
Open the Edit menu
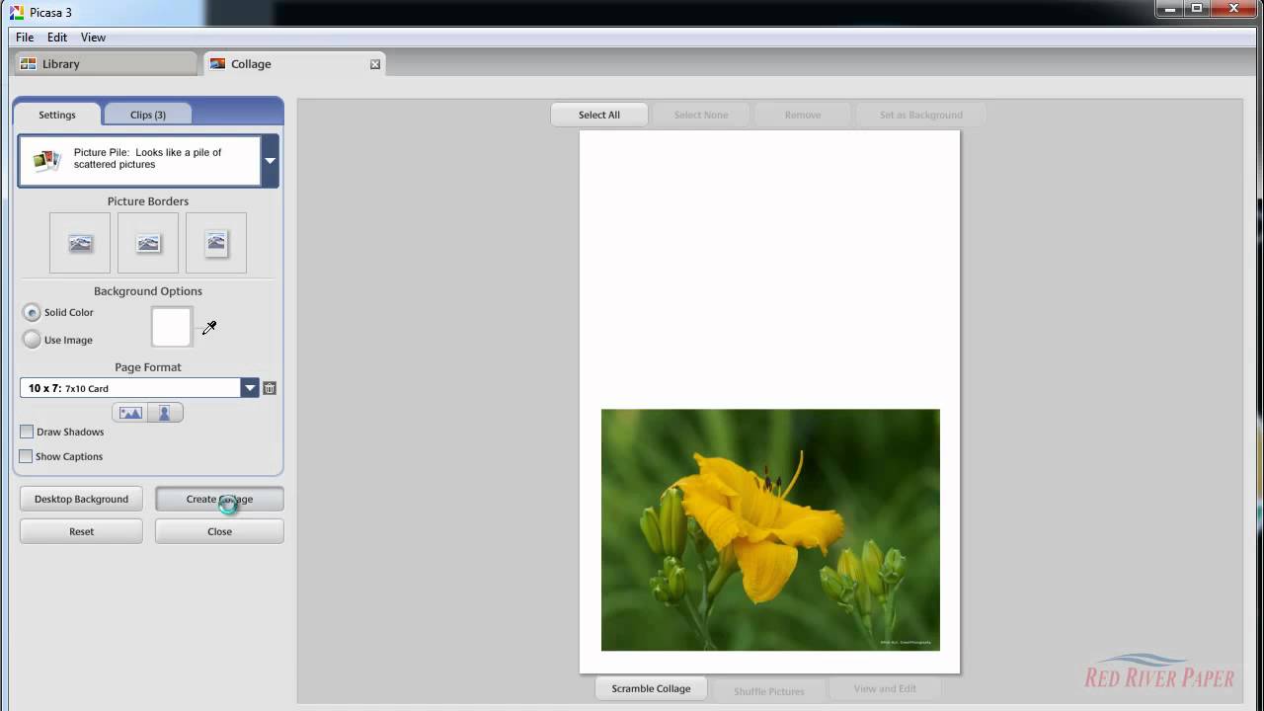tap(57, 38)
